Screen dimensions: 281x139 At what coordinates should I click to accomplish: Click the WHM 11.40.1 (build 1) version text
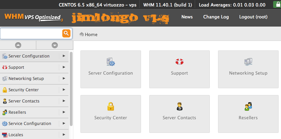click(168, 5)
